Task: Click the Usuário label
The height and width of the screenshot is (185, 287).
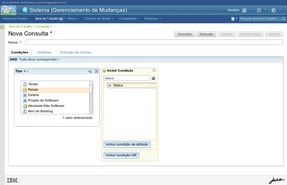Action: pos(233,10)
